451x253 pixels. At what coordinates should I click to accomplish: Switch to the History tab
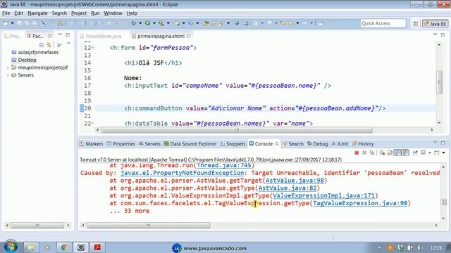click(363, 143)
